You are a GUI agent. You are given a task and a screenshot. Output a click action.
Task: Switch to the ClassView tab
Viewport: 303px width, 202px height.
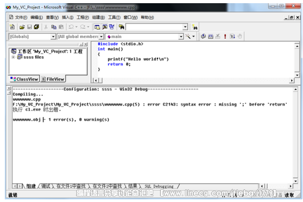24,79
